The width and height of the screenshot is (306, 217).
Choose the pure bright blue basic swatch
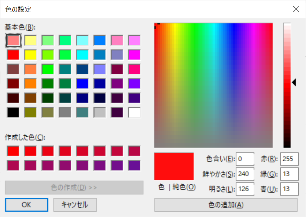point(82,84)
